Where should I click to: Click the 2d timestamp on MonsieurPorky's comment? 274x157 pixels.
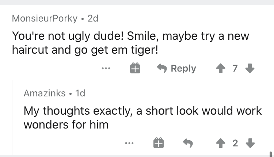tap(93, 19)
